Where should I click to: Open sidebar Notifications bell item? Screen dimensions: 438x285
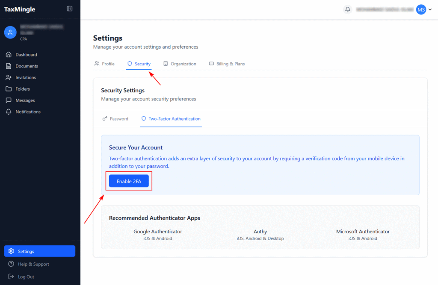(8, 112)
